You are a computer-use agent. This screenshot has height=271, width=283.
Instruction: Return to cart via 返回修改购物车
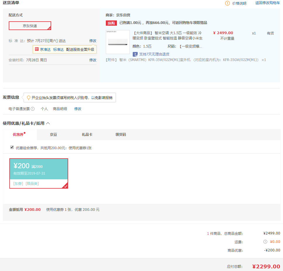point(268,3)
